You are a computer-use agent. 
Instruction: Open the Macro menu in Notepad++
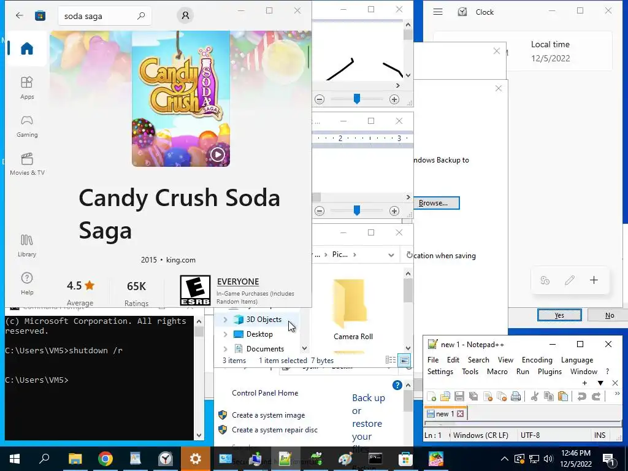click(497, 371)
